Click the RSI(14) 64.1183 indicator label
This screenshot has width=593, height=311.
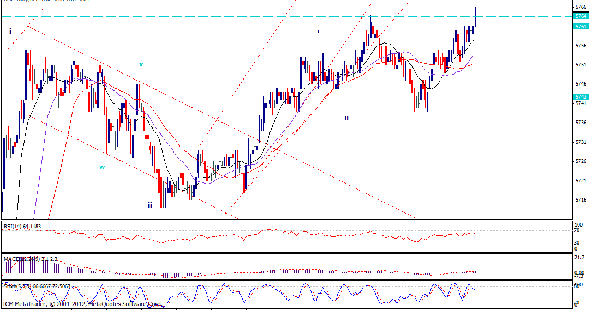tap(22, 227)
